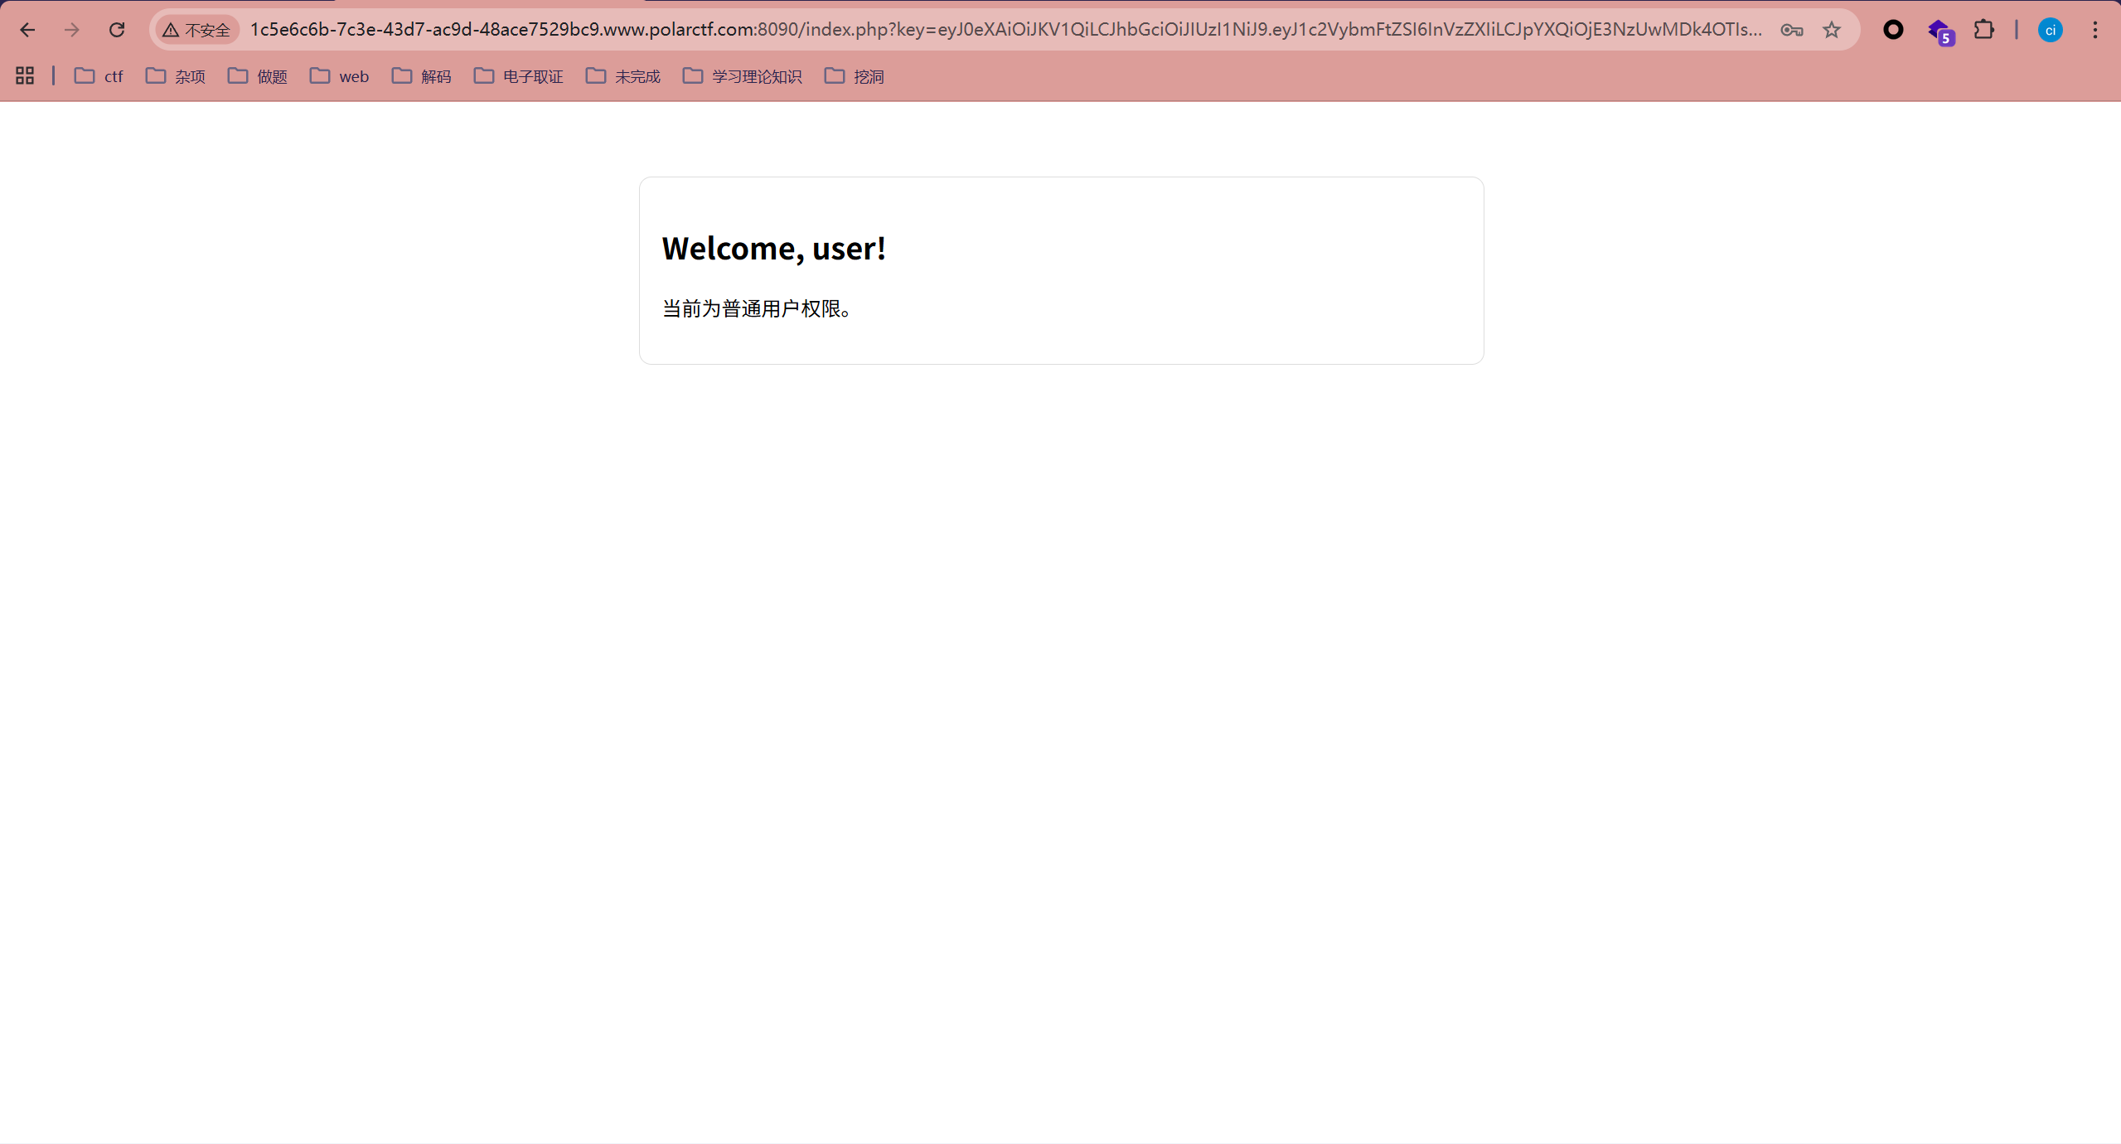Reload the current page

coord(117,30)
